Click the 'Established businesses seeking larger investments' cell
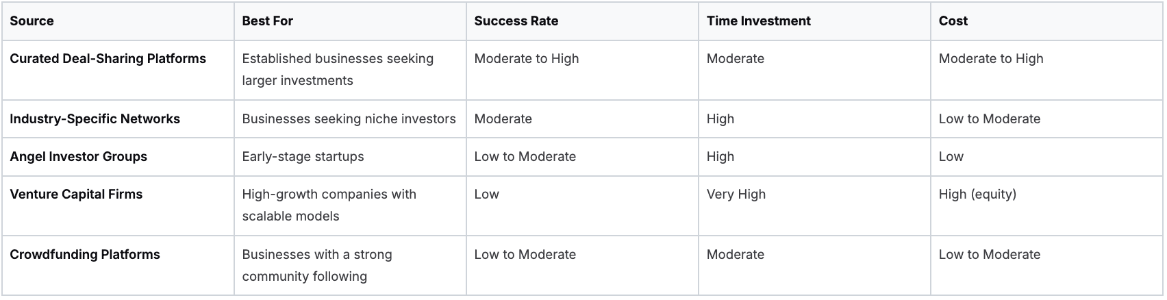Image resolution: width=1167 pixels, height=300 pixels. coord(338,69)
